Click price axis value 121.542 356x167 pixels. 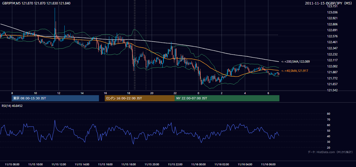[332, 90]
